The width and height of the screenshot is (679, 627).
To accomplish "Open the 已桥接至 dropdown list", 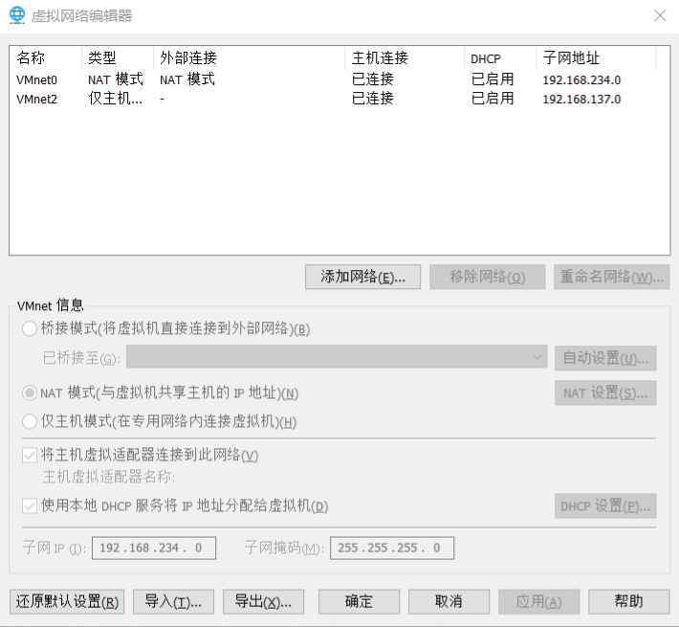I will 337,358.
